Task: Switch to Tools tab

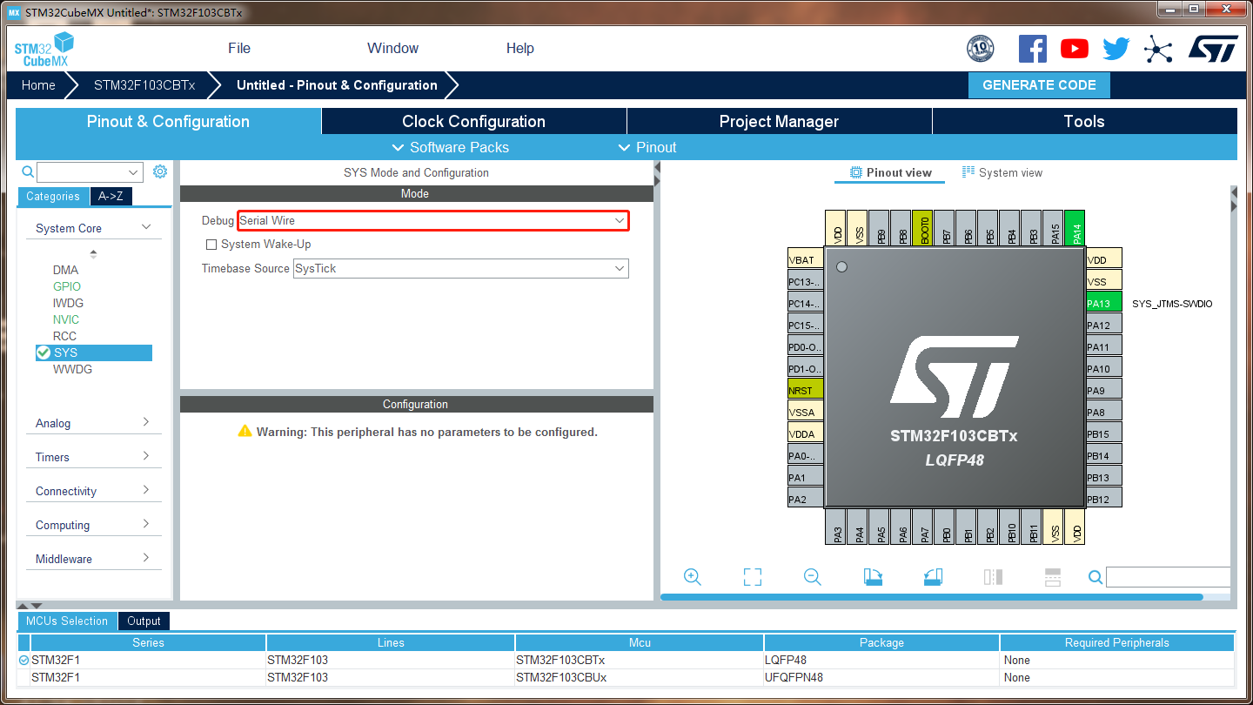Action: pos(1084,121)
